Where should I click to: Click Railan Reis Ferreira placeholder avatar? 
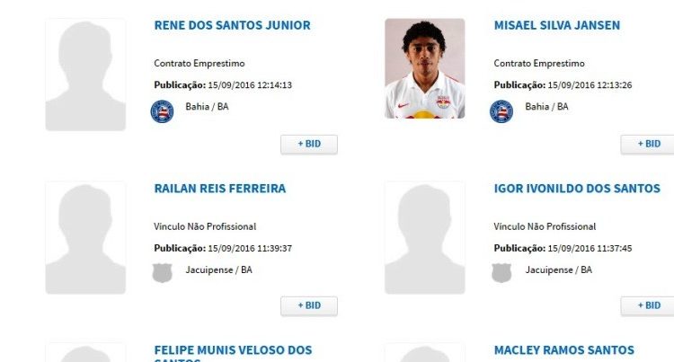coord(85,237)
